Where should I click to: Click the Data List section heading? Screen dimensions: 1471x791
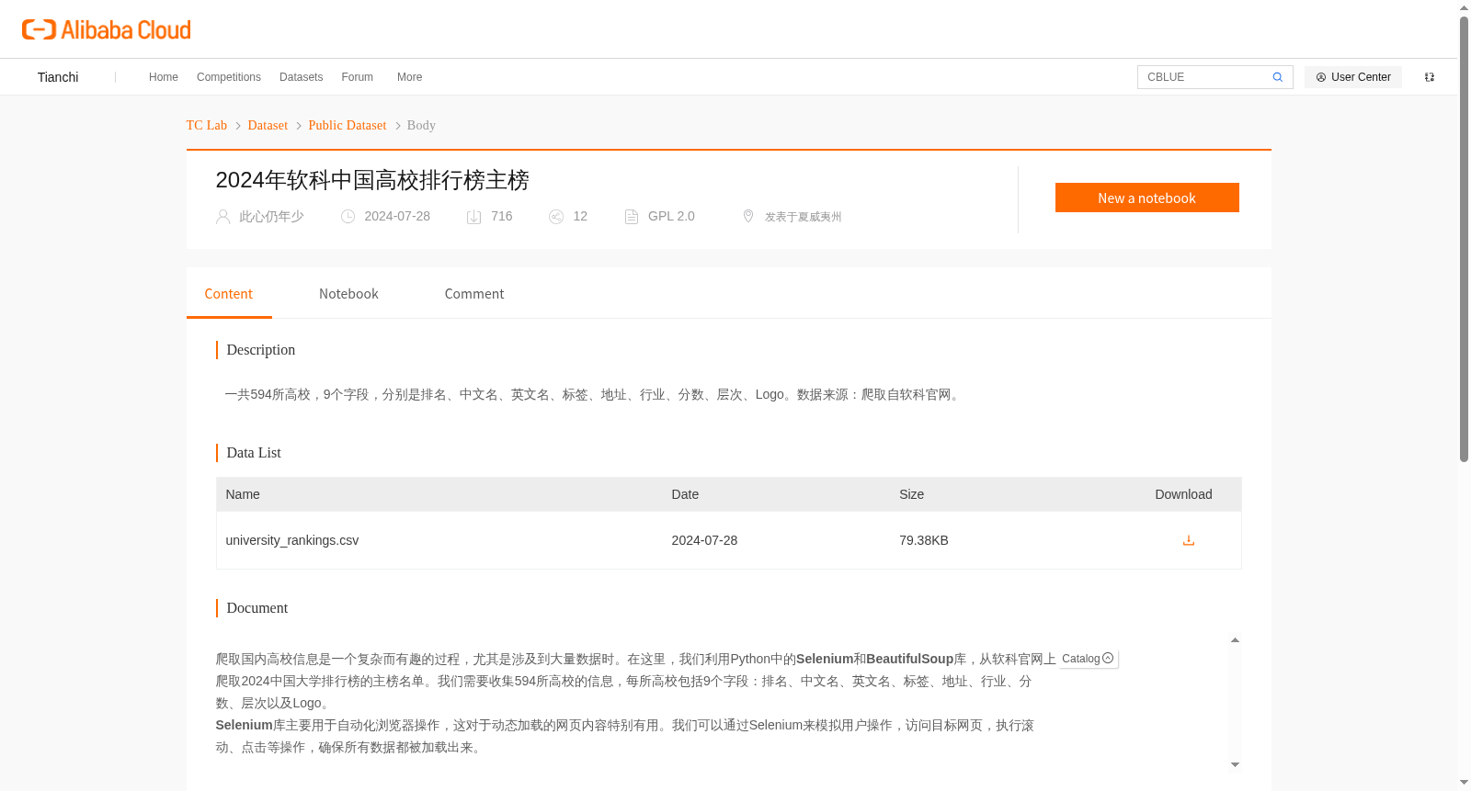254,453
